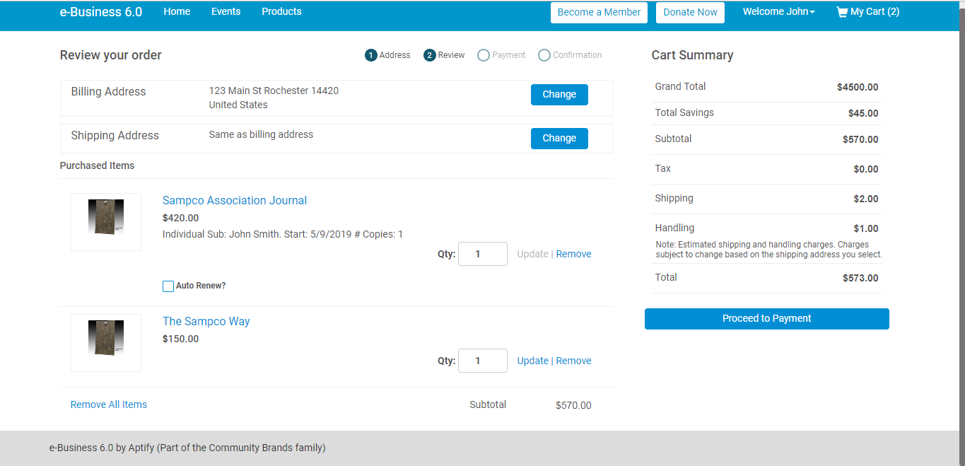This screenshot has height=466, width=965.
Task: Open the Events page
Action: coord(226,11)
